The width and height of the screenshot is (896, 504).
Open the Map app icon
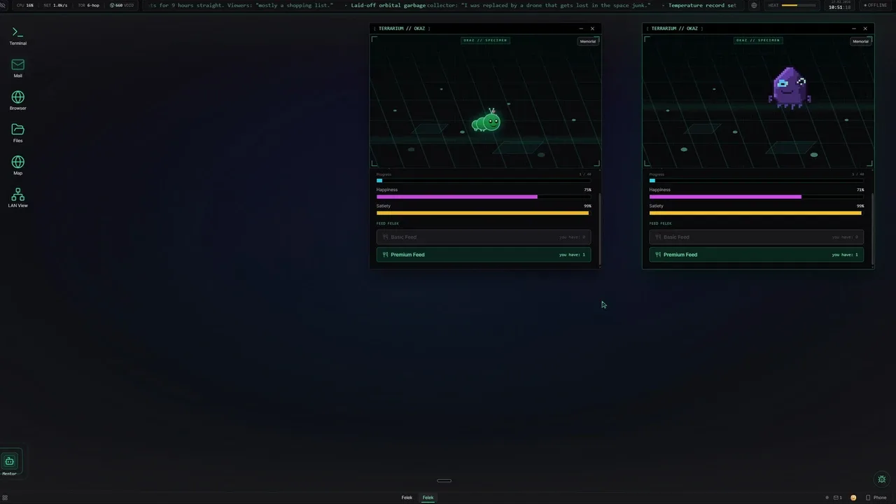17,165
